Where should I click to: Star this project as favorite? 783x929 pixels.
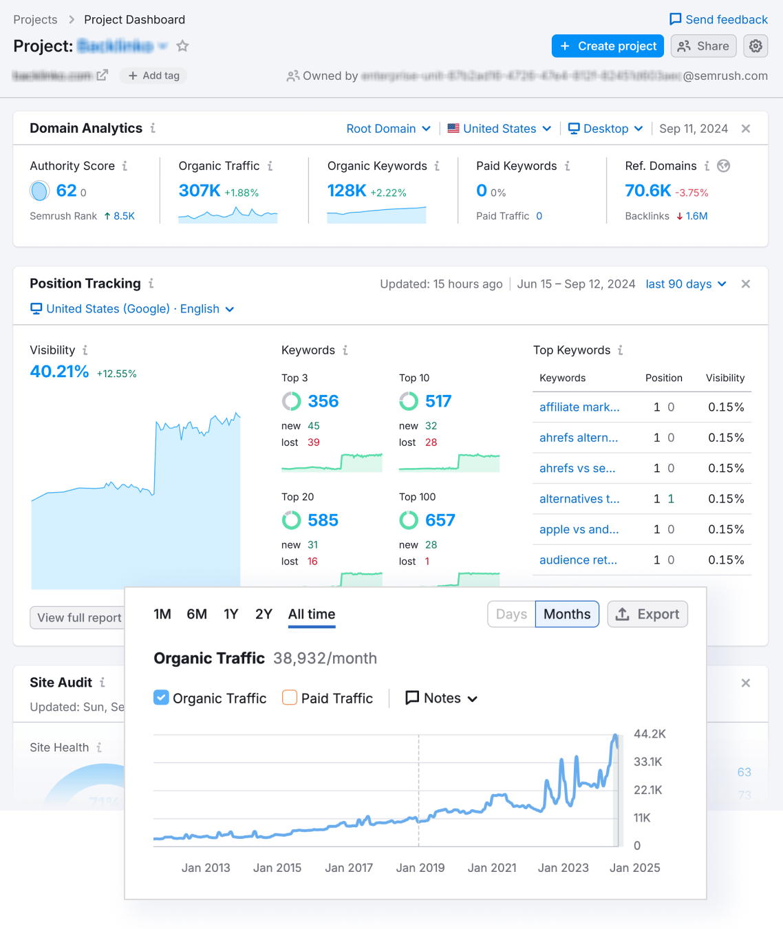(x=182, y=46)
